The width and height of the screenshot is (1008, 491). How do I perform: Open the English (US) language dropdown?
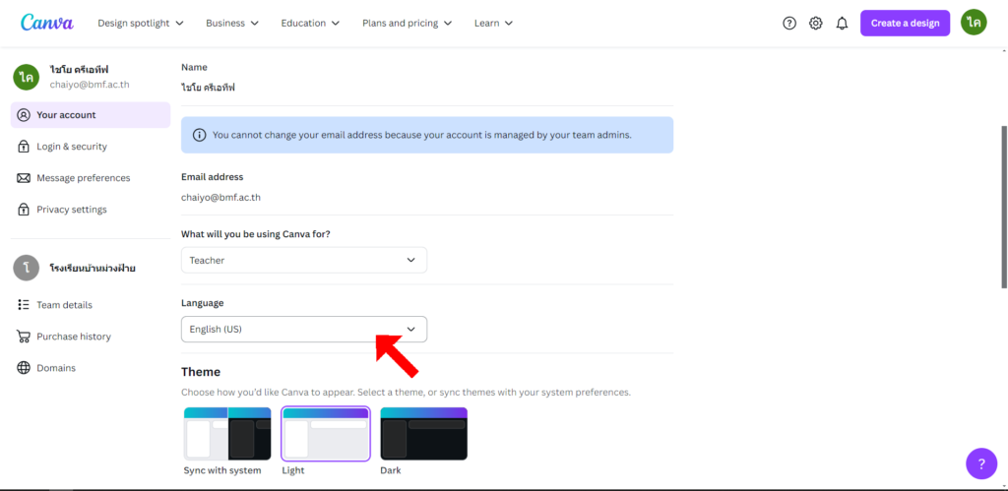click(x=304, y=329)
